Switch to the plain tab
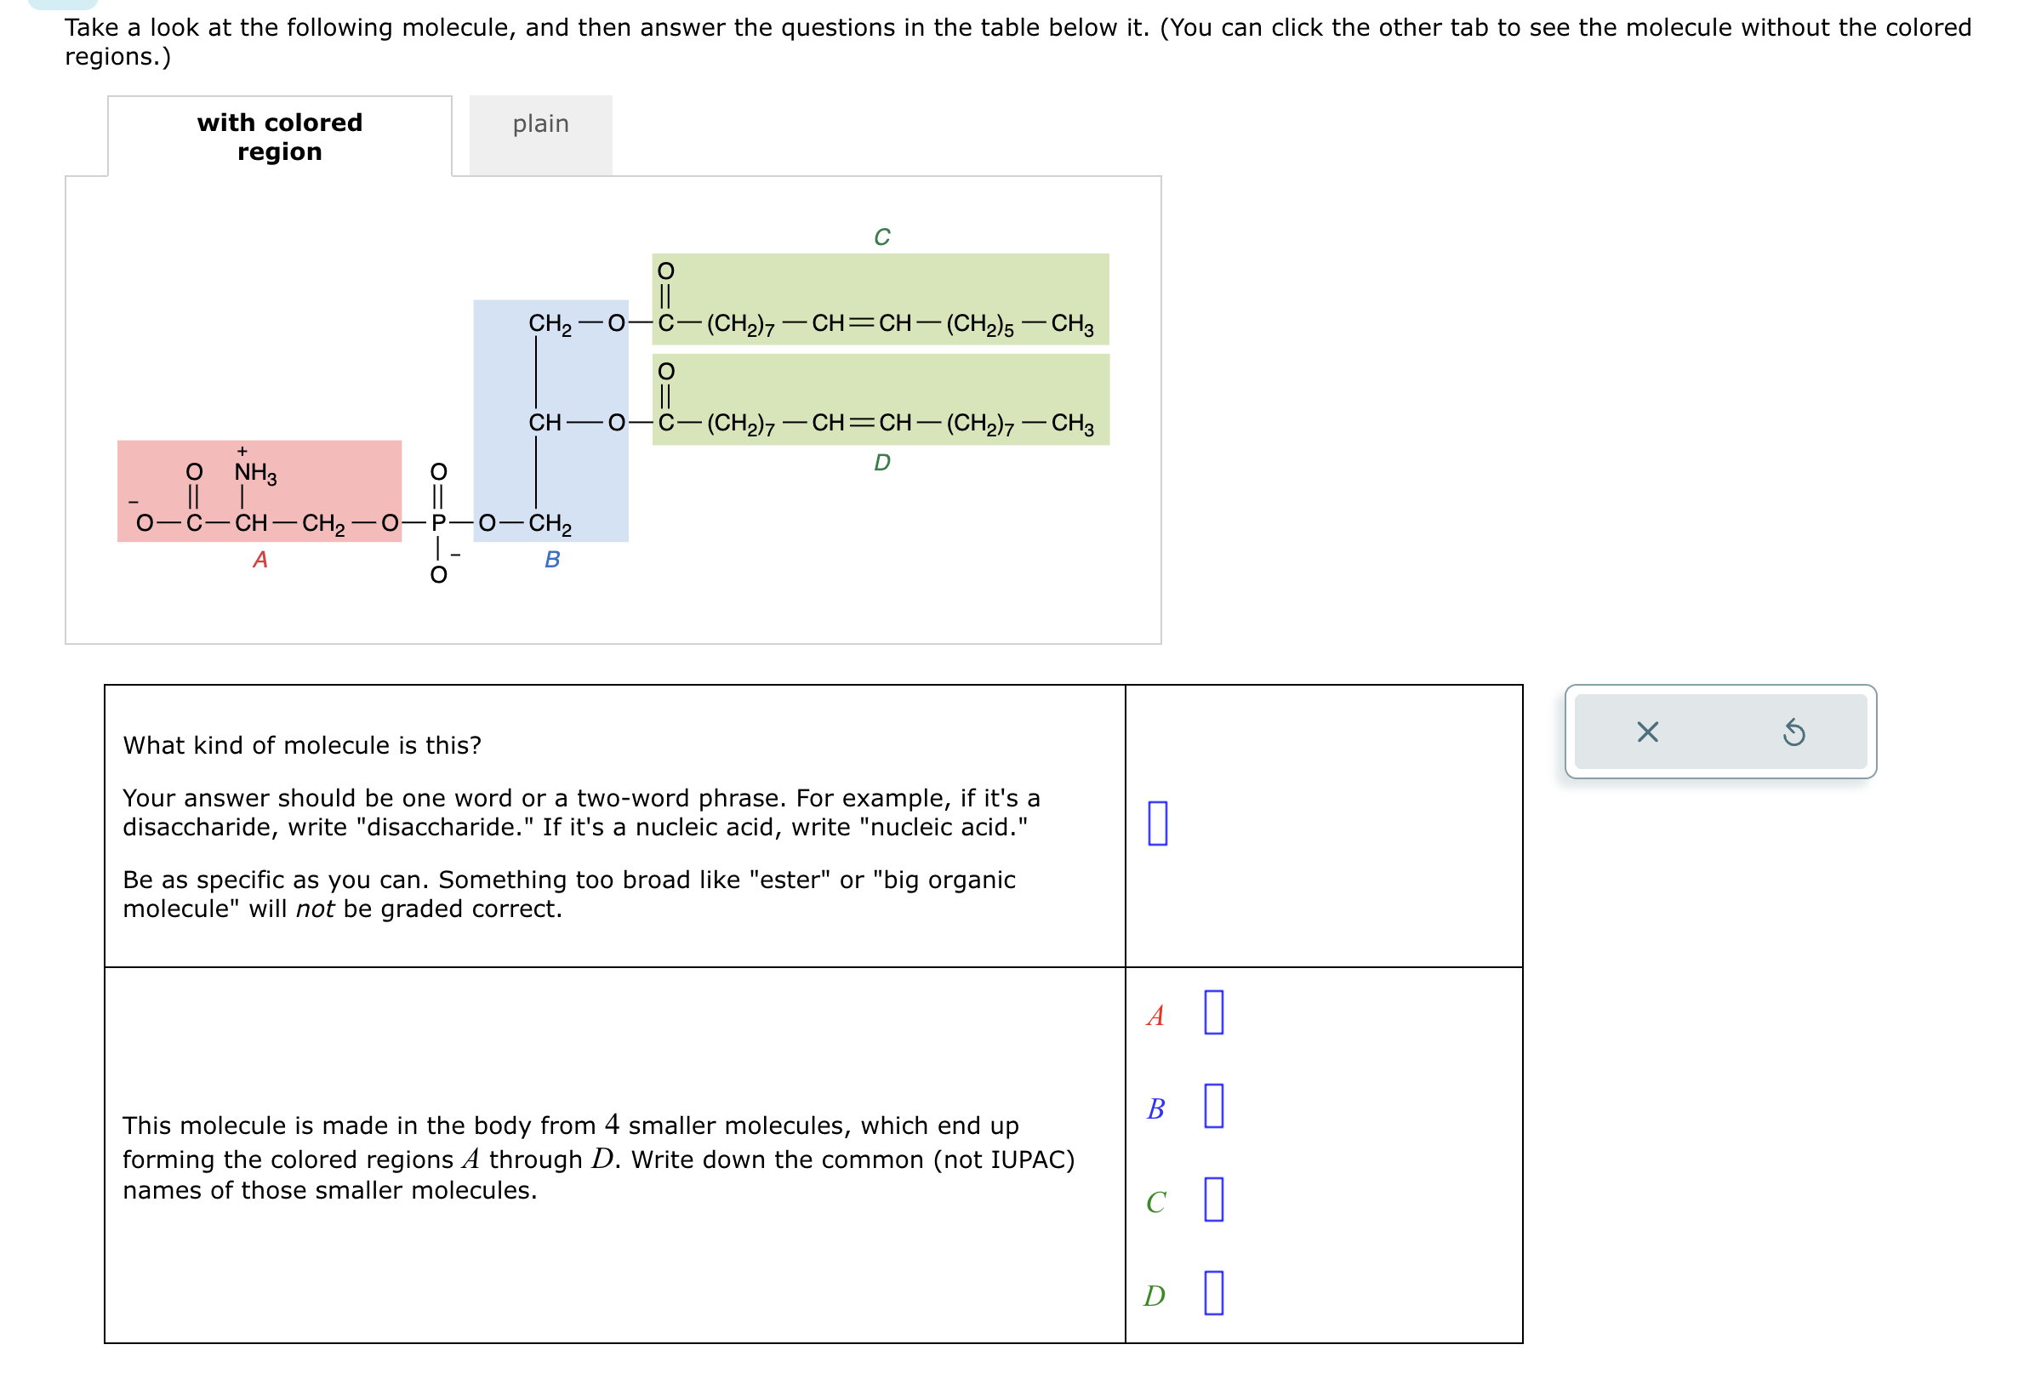Viewport: 2030px width, 1373px height. click(x=541, y=124)
